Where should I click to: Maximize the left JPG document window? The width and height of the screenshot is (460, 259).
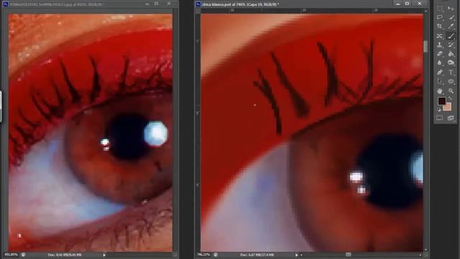click(x=157, y=4)
